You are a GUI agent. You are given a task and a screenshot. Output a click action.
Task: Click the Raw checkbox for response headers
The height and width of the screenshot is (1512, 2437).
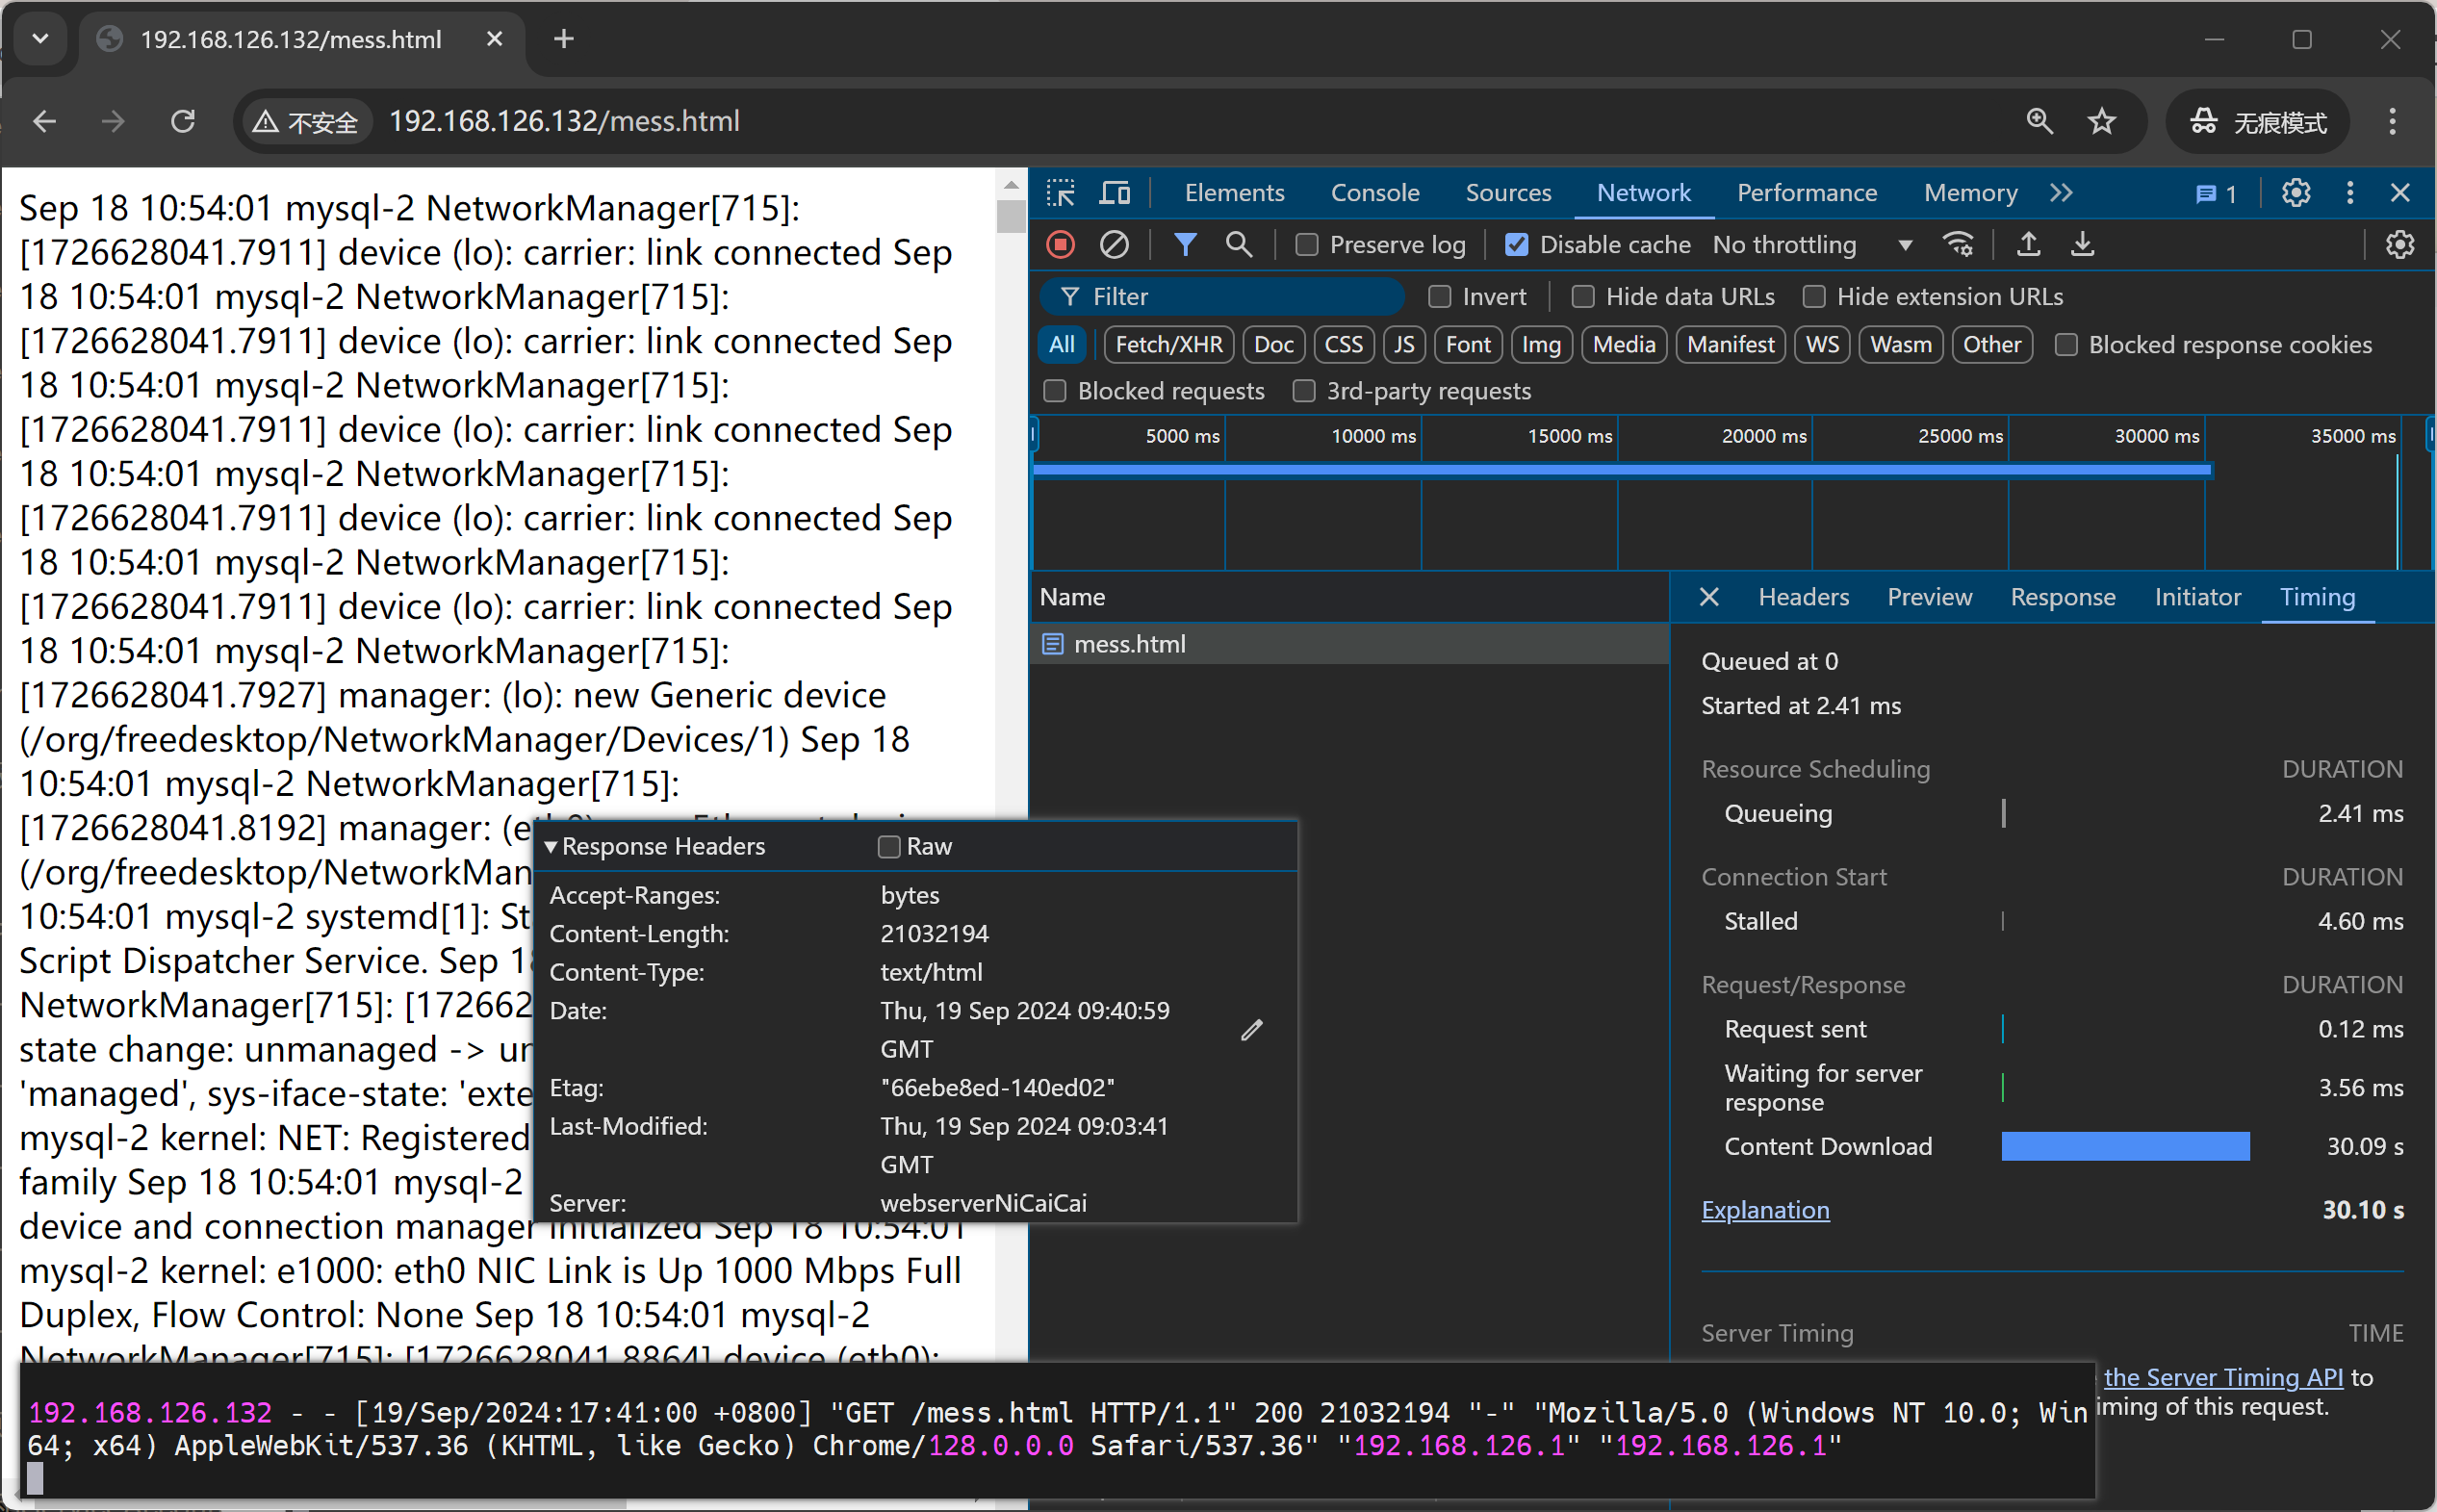coord(888,847)
